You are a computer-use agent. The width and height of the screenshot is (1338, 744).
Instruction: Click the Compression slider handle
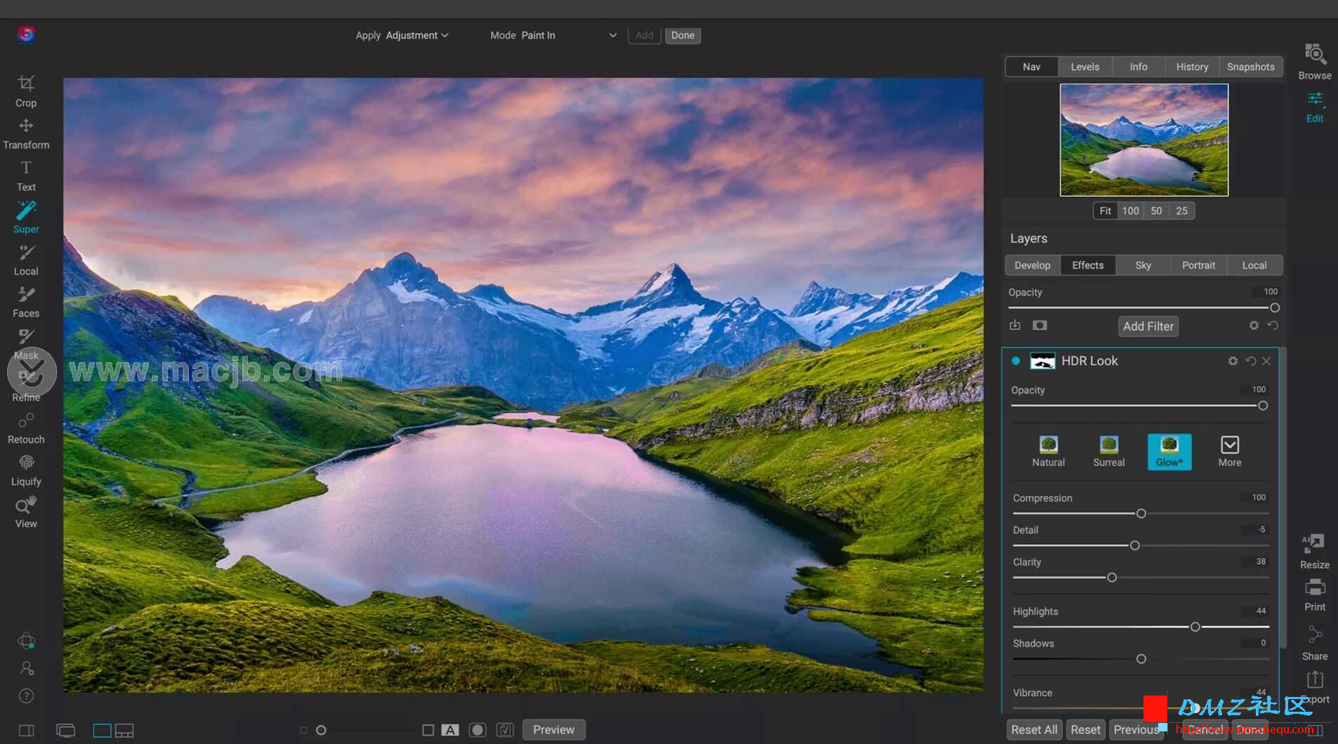click(x=1141, y=514)
